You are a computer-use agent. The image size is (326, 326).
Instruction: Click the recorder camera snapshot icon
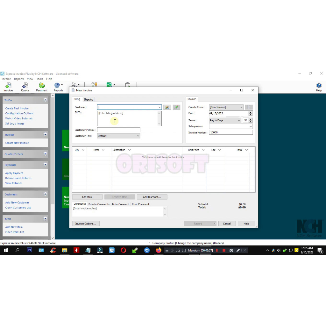231,251
